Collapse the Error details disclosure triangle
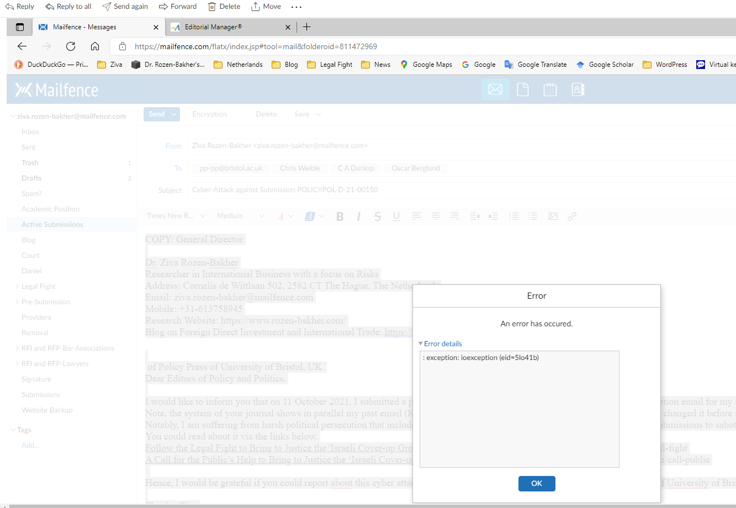The image size is (736, 508). coord(421,343)
